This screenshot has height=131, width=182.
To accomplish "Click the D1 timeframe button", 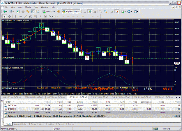I will point(88,17).
